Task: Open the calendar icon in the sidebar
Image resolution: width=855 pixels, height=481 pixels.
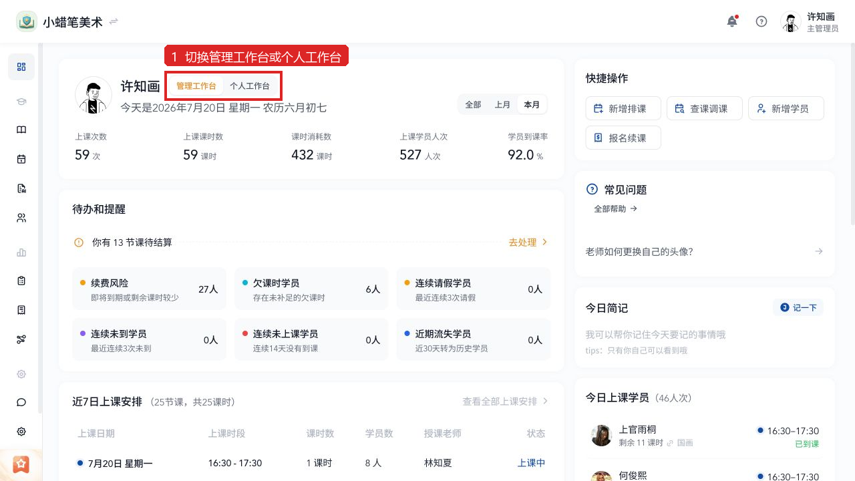Action: point(21,159)
